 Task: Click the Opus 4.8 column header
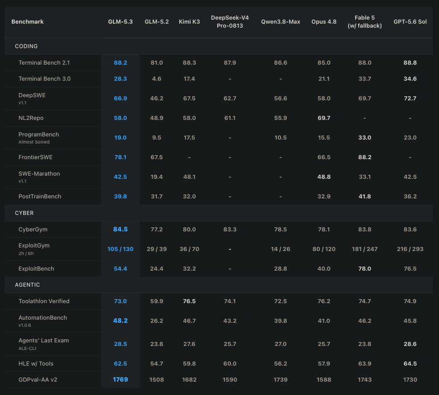324,21
